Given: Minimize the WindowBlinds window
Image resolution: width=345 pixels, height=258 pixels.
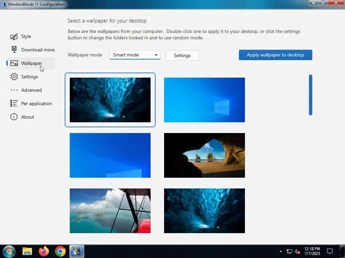Looking at the screenshot, I should pos(314,3).
